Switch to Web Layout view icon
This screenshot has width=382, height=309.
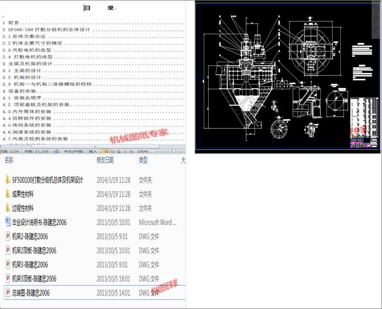click(118, 151)
